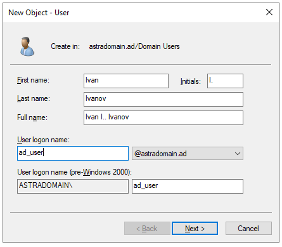Click the User logon name label
Viewport: 282px width, 247px height.
(x=43, y=140)
